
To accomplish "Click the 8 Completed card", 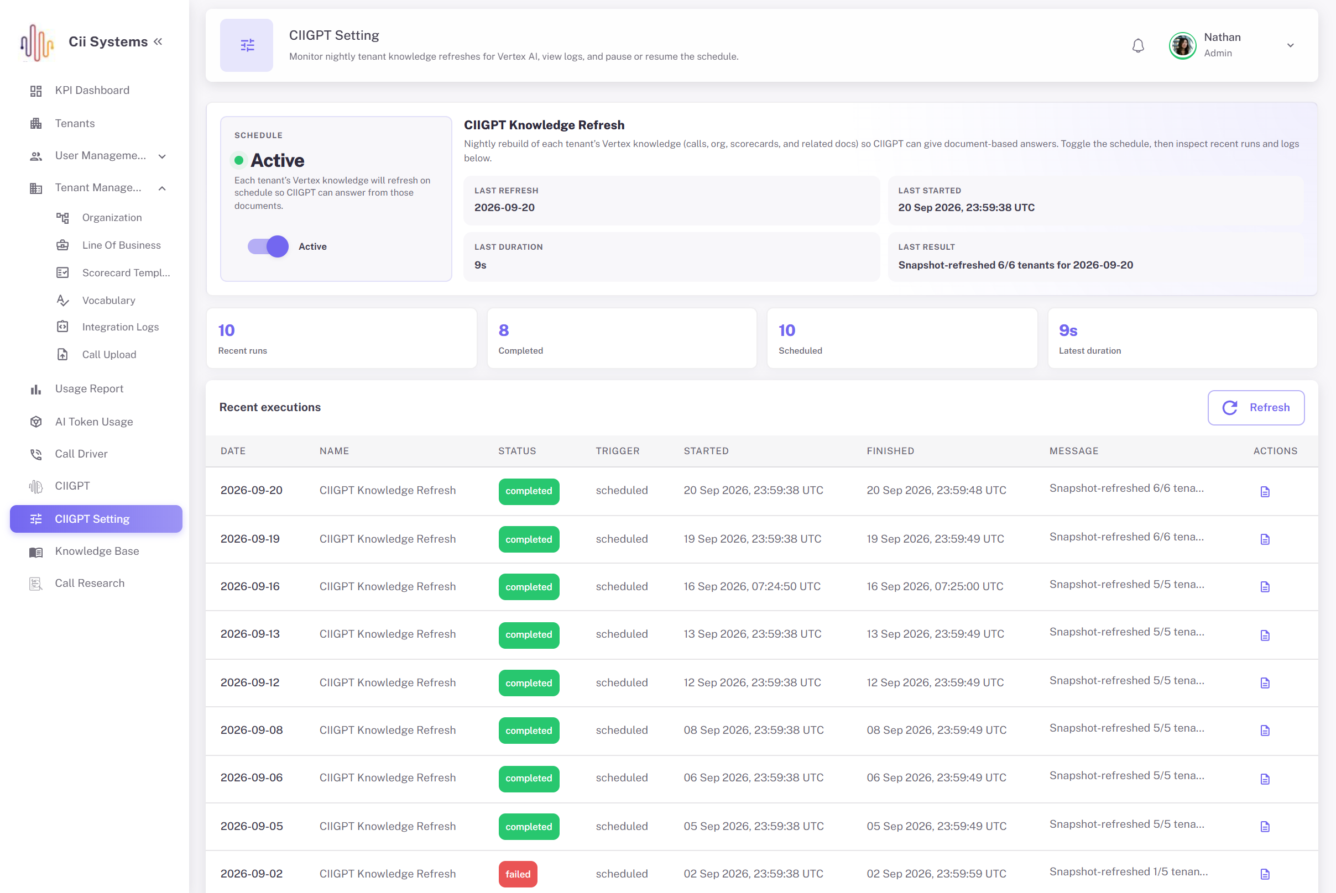I will [x=622, y=338].
